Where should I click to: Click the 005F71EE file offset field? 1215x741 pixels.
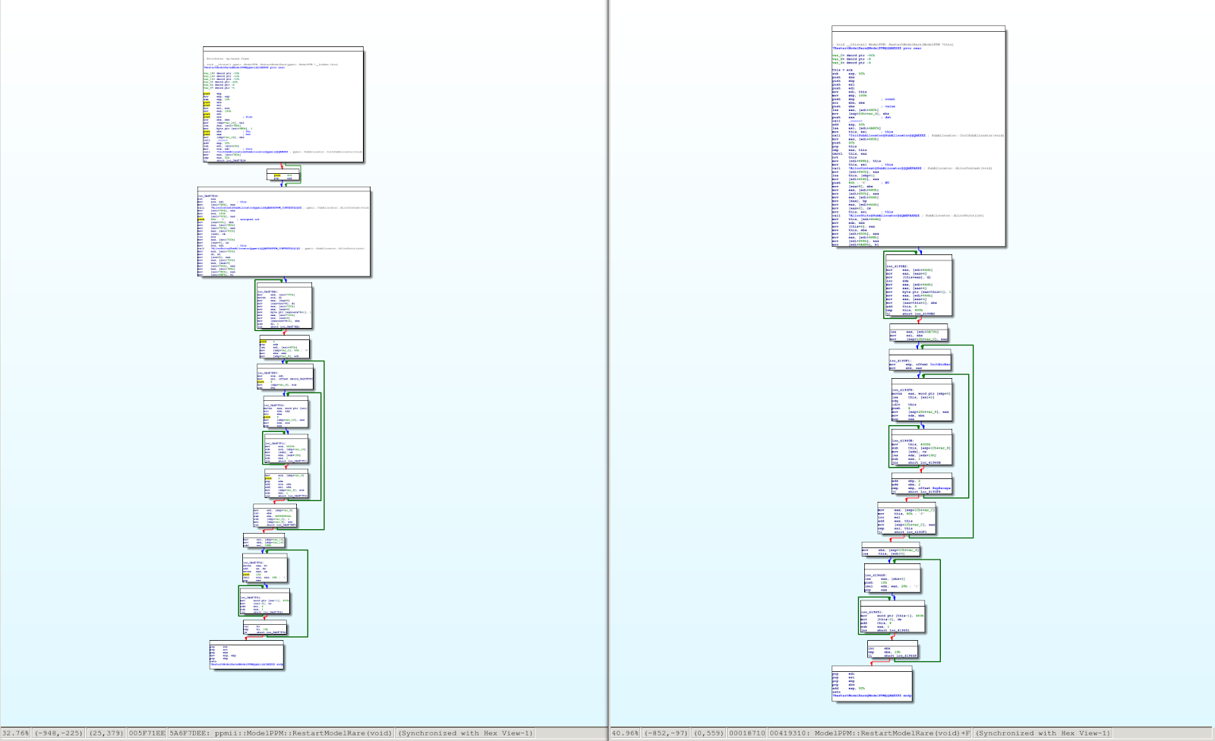pos(147,733)
